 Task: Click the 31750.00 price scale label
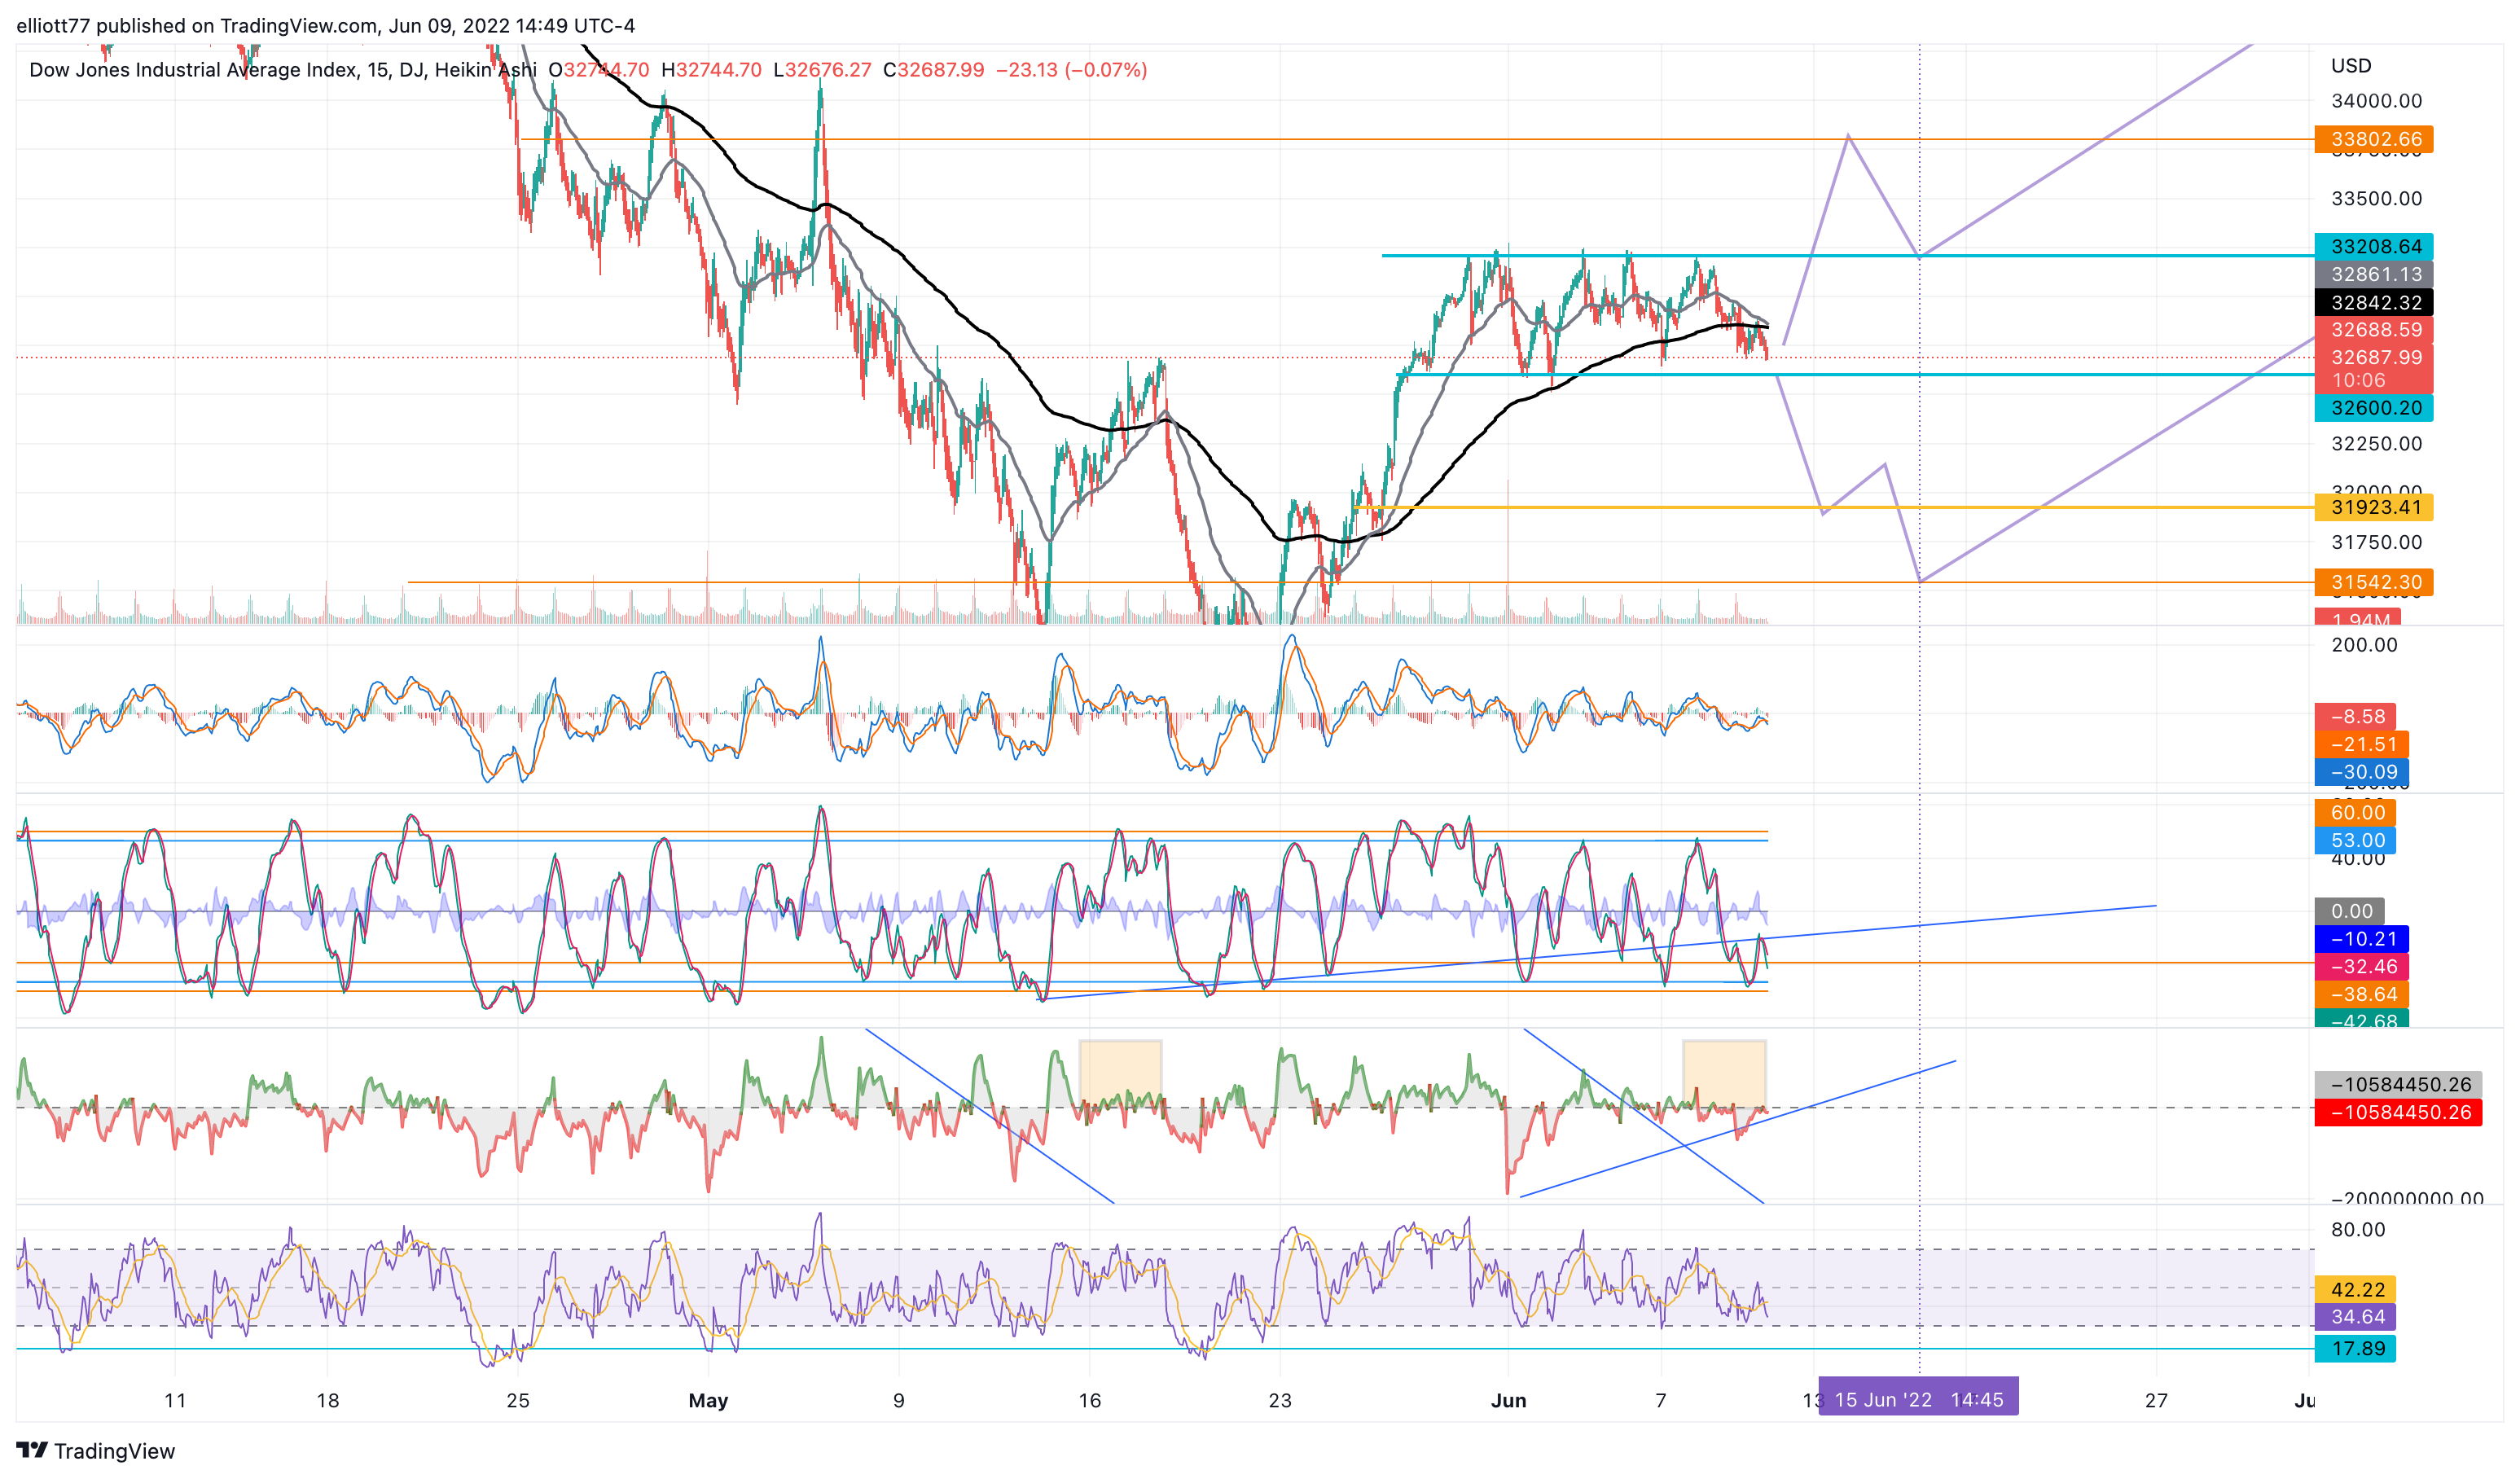pyautogui.click(x=2376, y=543)
